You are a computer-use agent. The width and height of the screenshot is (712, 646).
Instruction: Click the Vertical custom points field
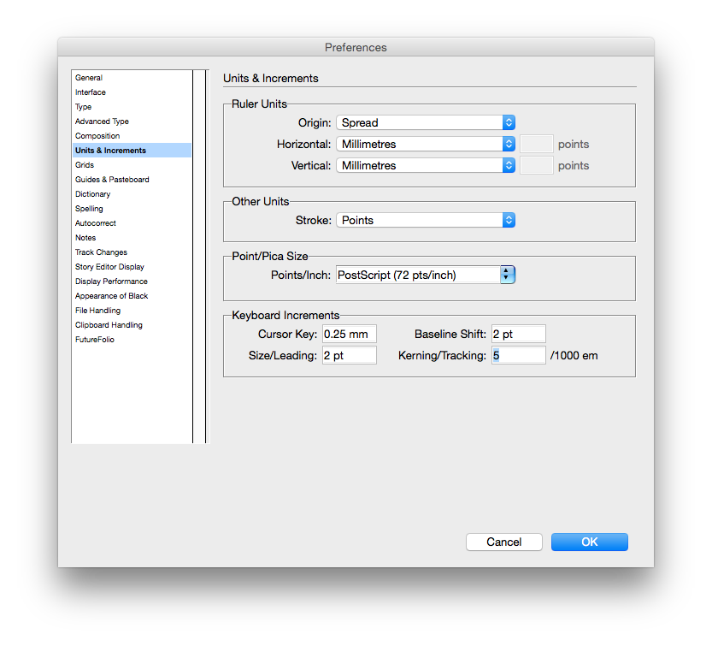[536, 165]
